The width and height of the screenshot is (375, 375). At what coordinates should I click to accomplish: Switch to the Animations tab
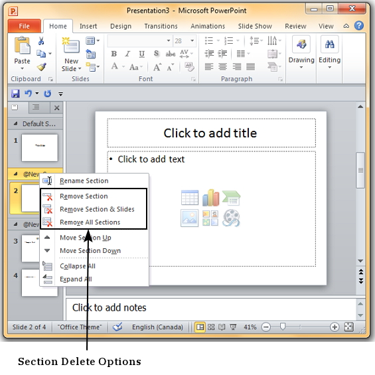[208, 26]
